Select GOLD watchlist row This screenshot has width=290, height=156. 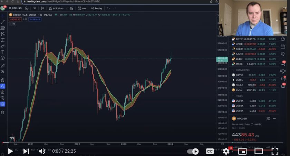tap(254, 90)
